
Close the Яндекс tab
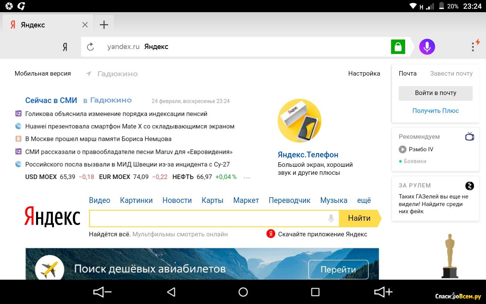(x=85, y=25)
